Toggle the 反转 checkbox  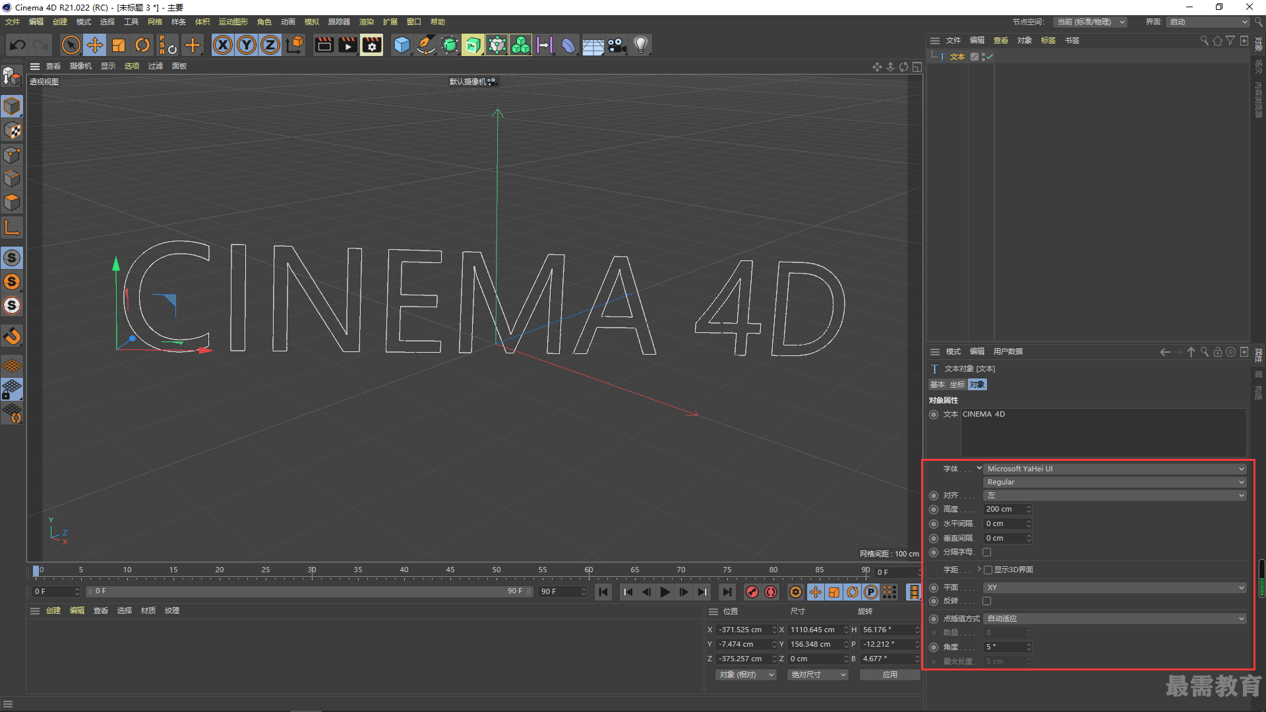coord(987,601)
